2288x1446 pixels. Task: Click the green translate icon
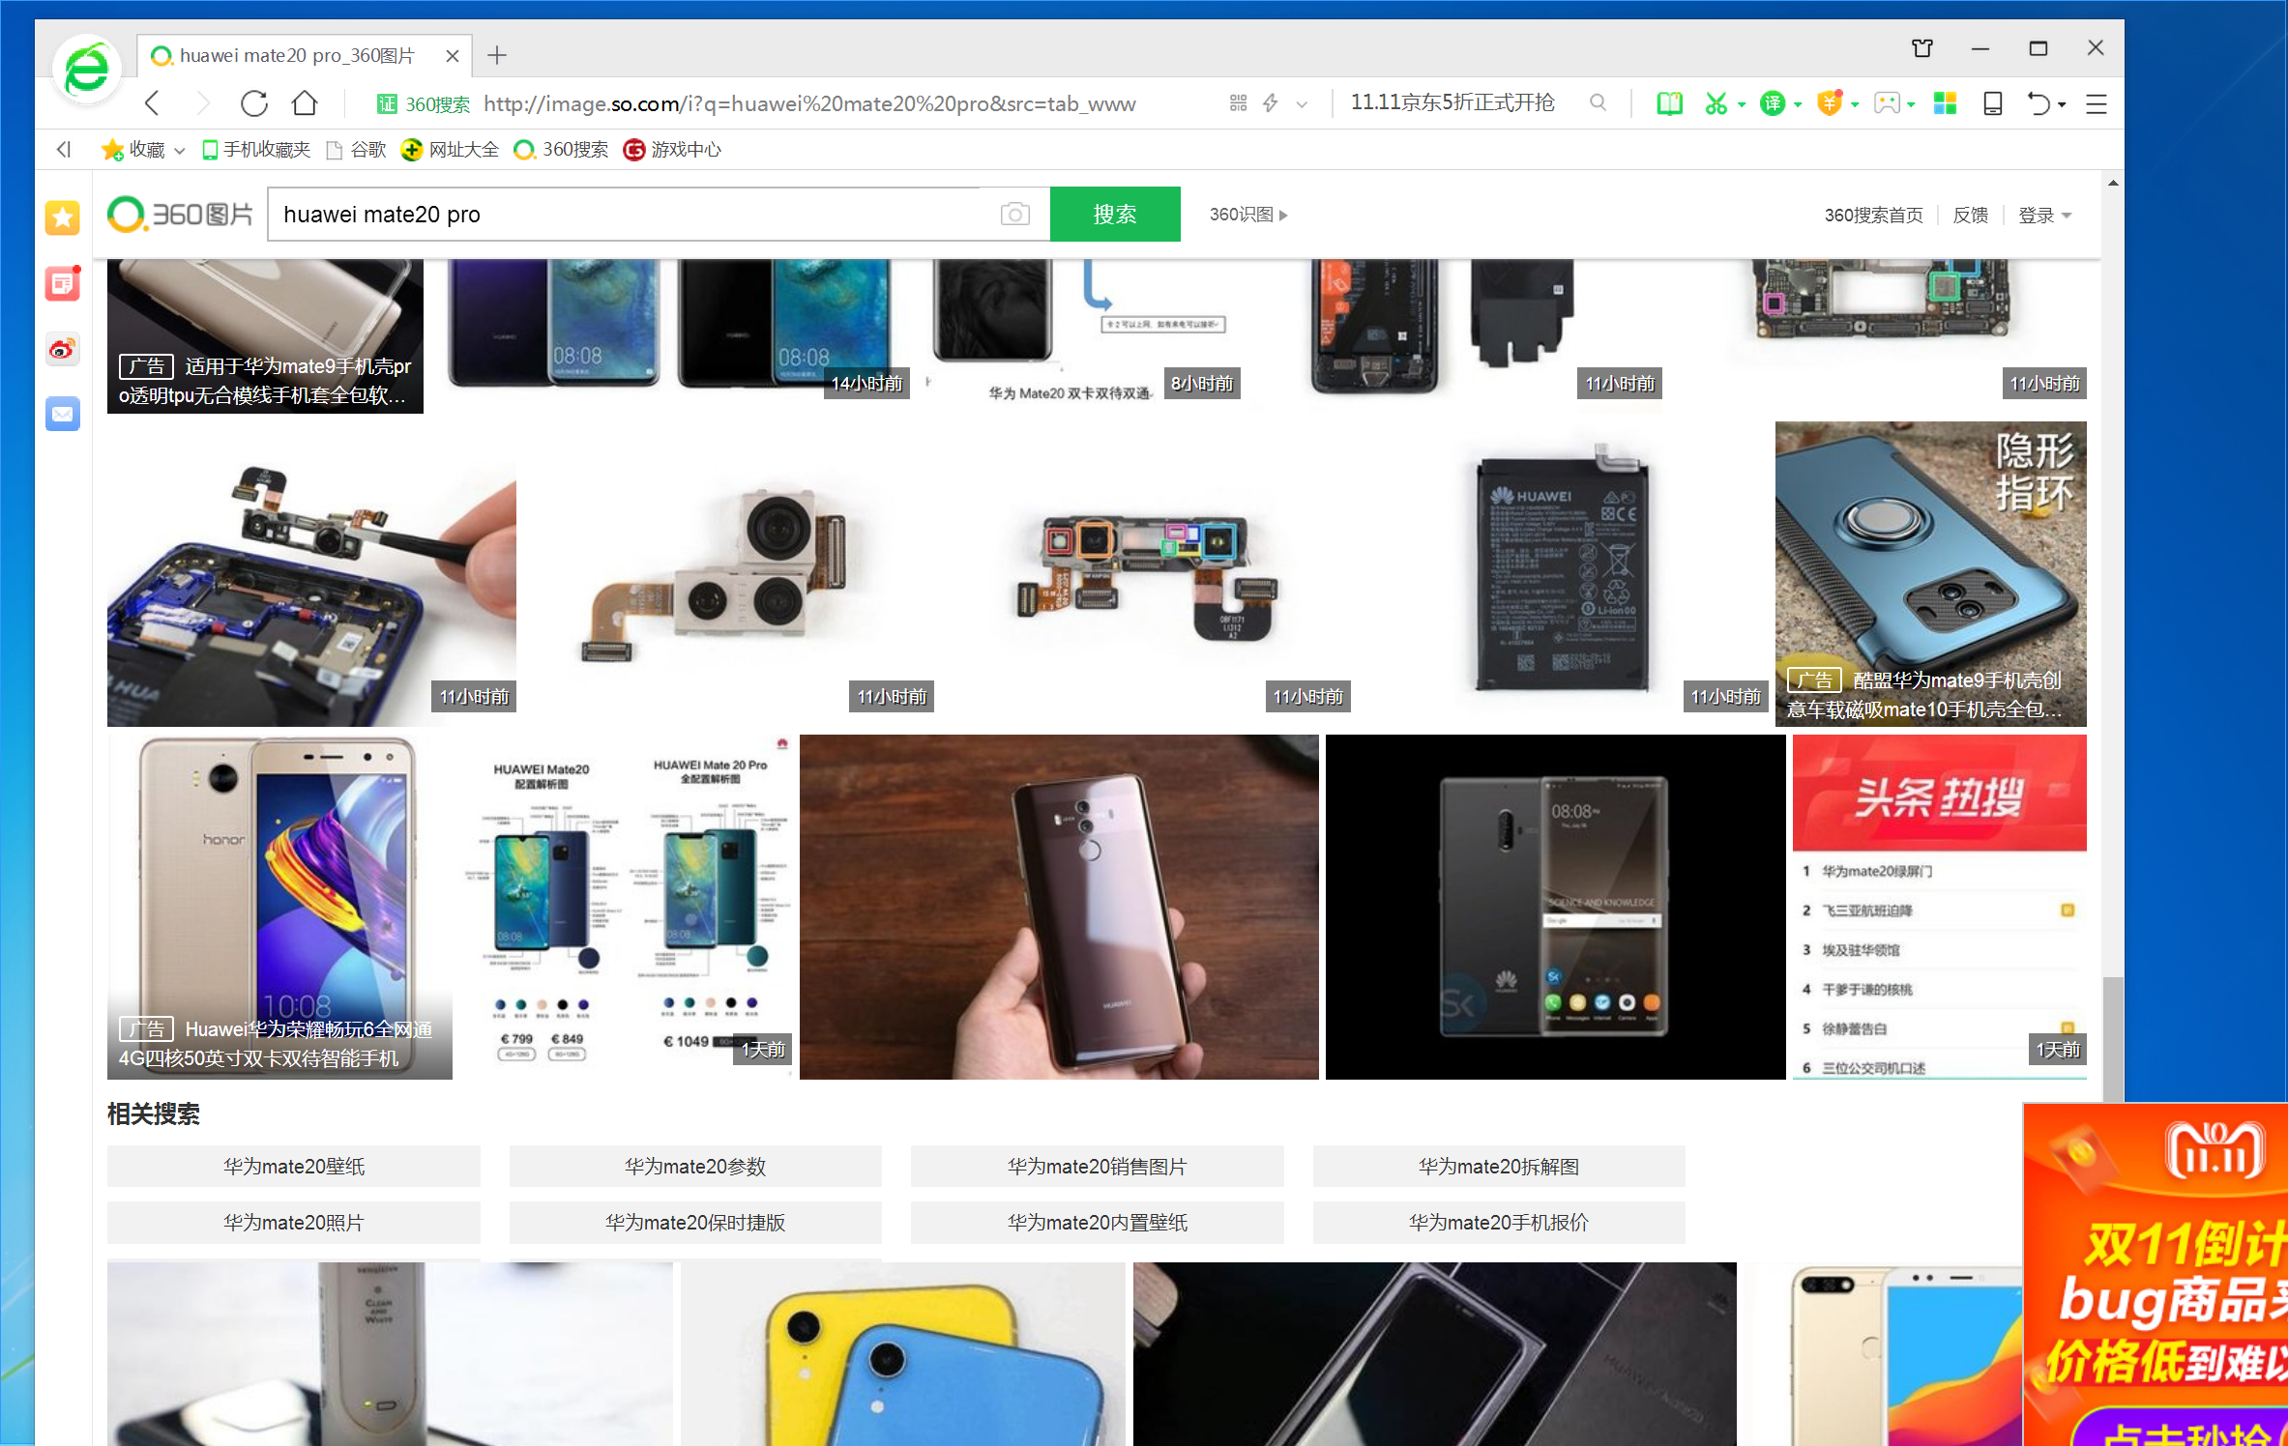(1772, 103)
